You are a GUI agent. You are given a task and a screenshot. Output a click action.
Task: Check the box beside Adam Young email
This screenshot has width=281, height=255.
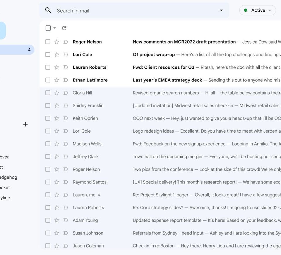(x=48, y=220)
